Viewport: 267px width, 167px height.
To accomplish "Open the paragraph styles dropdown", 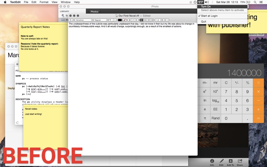I will pyautogui.click(x=71, y=20).
